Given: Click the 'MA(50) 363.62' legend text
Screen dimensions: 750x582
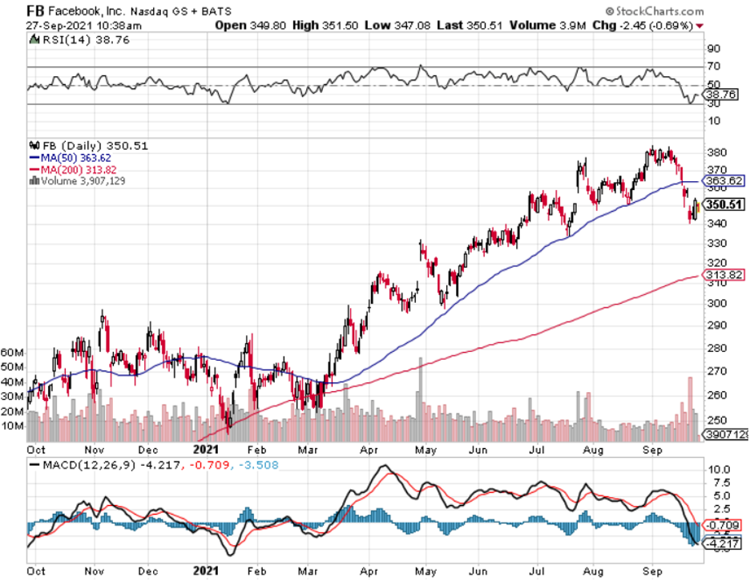Looking at the screenshot, I should click(76, 157).
